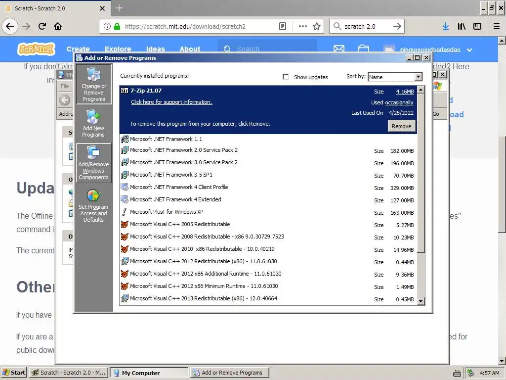
Task: Go back in Firefox
Action: pos(10,26)
